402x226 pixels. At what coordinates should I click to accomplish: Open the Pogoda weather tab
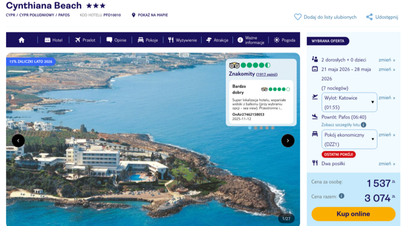pyautogui.click(x=284, y=40)
